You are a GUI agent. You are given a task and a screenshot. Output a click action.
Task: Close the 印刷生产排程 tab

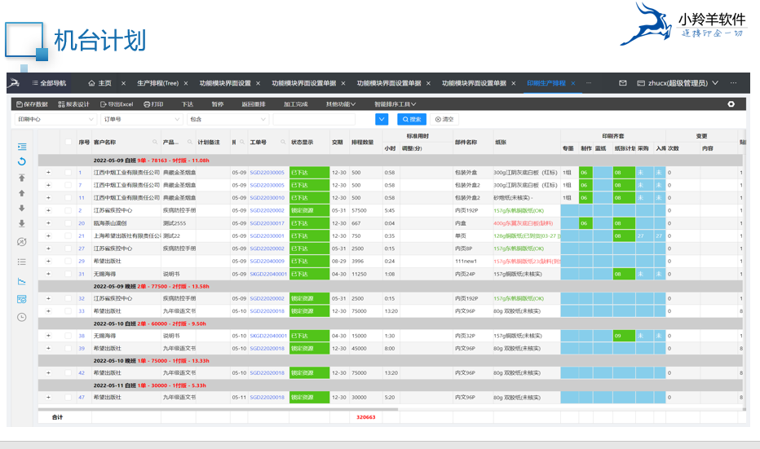click(573, 83)
